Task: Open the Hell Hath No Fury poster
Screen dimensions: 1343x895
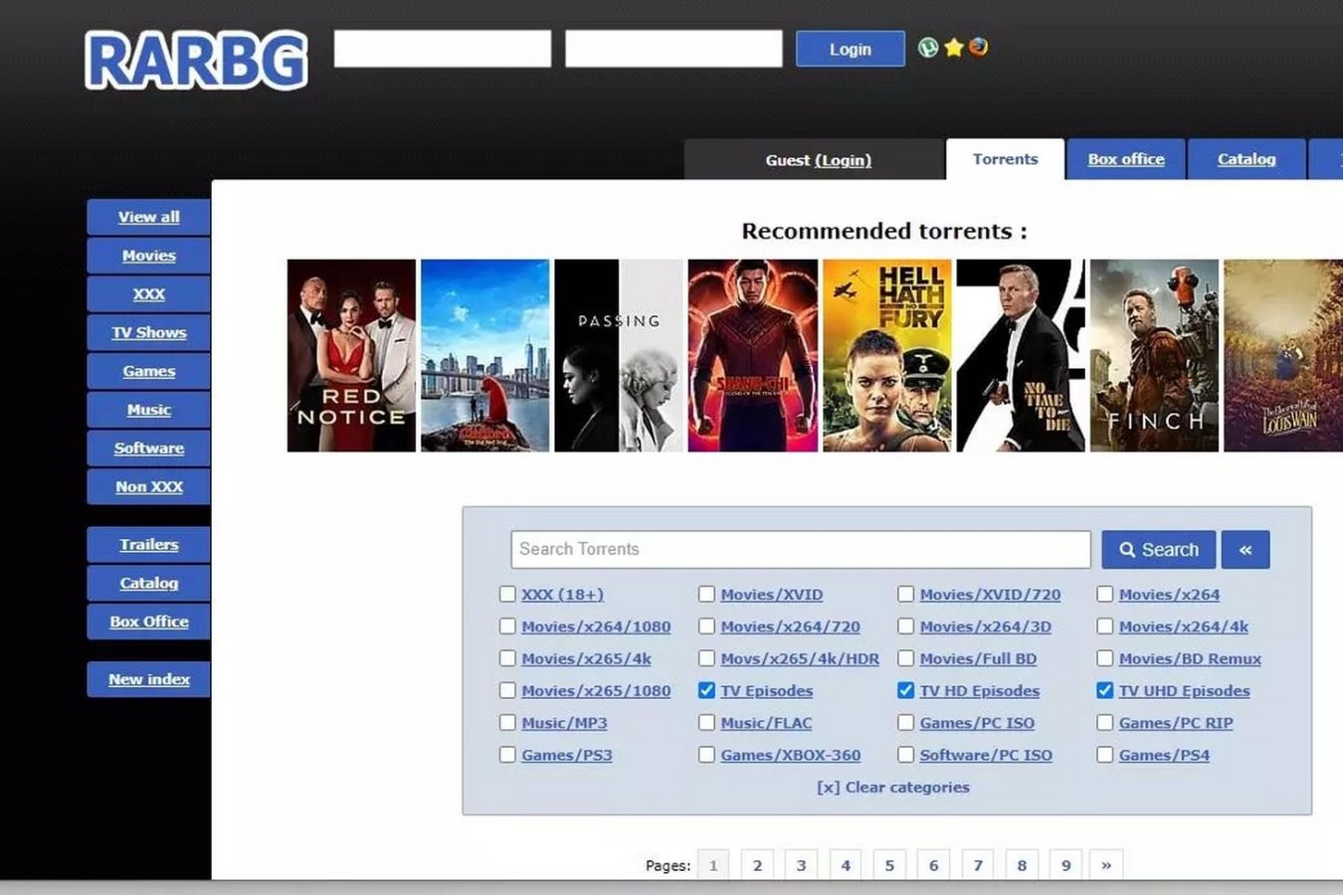Action: tap(887, 355)
